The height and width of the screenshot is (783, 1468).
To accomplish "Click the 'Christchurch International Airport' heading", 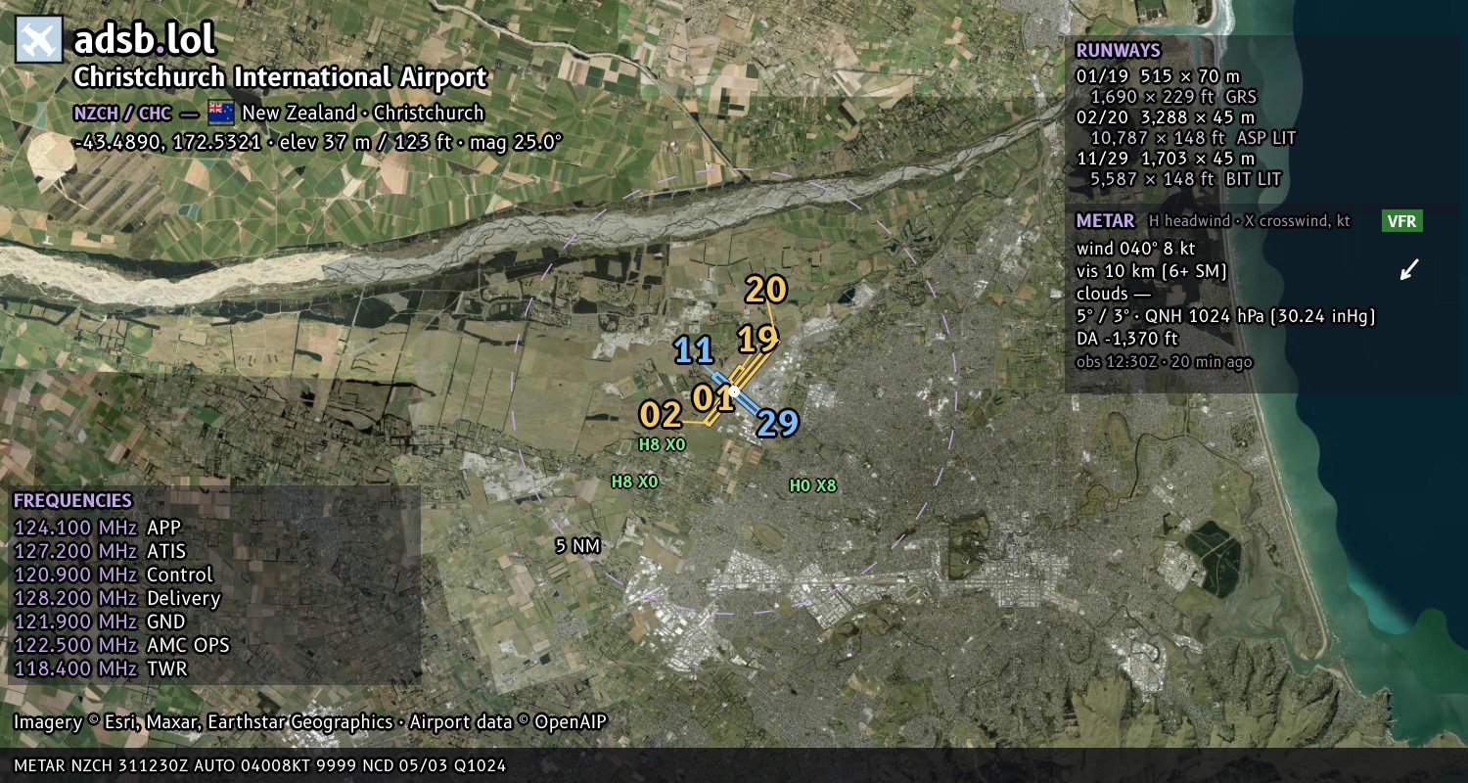I will [x=280, y=78].
